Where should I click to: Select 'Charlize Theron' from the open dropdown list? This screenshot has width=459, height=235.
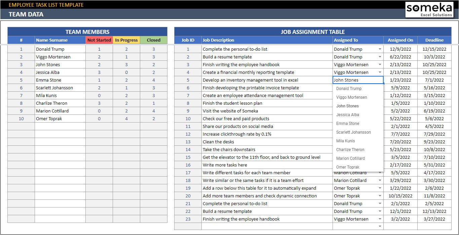(x=350, y=149)
